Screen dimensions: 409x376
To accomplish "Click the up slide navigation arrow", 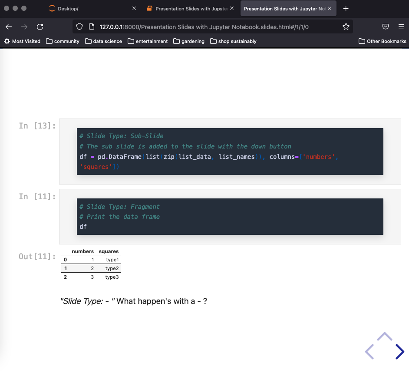I will [x=384, y=336].
